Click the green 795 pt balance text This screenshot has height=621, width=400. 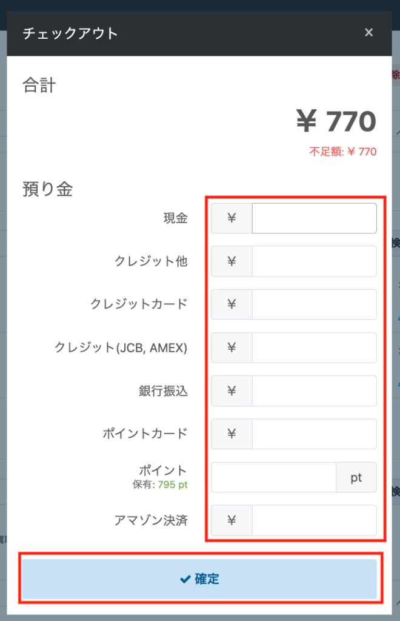(173, 485)
